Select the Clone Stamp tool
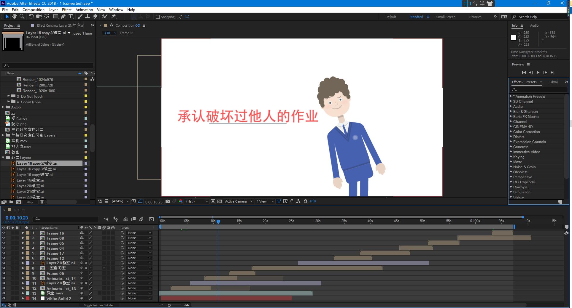This screenshot has height=308, width=572. [x=88, y=17]
